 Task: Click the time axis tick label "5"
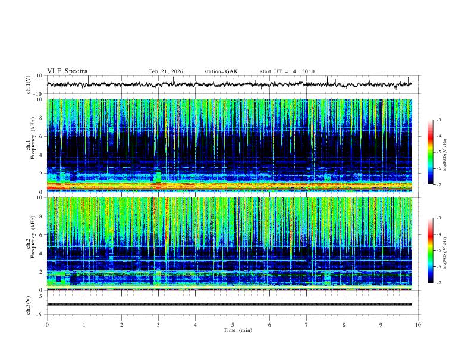coord(233,325)
